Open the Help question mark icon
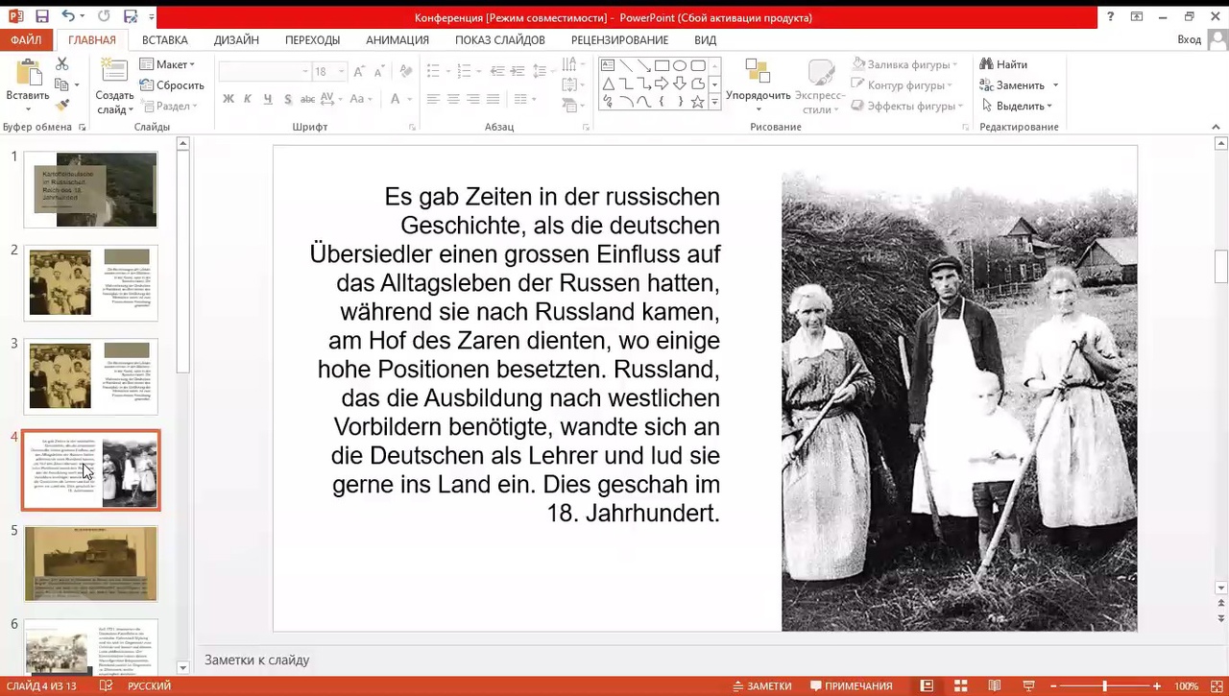 (x=1111, y=17)
